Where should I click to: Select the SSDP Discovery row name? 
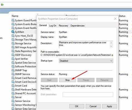pos(23,55)
